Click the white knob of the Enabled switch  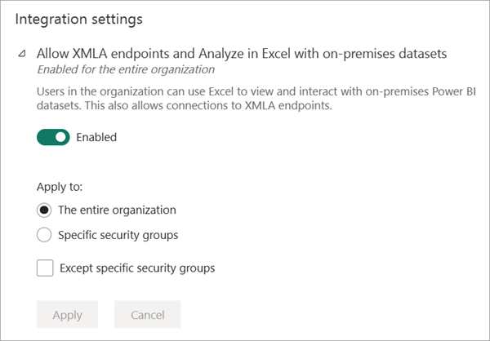[x=60, y=137]
